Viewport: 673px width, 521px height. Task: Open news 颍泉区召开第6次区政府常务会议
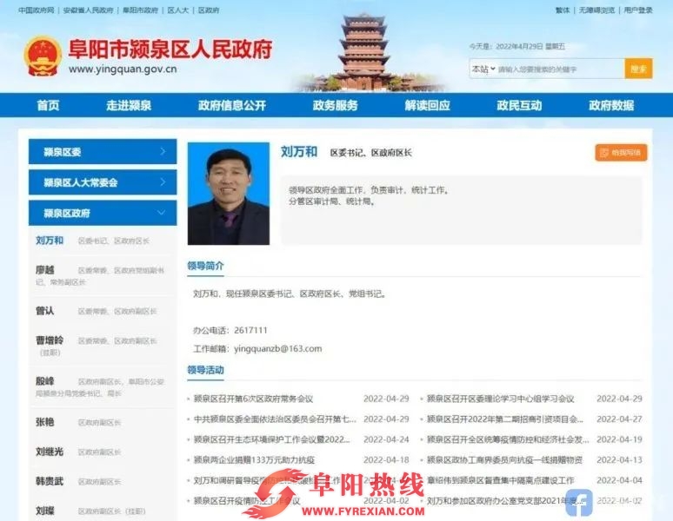click(253, 399)
